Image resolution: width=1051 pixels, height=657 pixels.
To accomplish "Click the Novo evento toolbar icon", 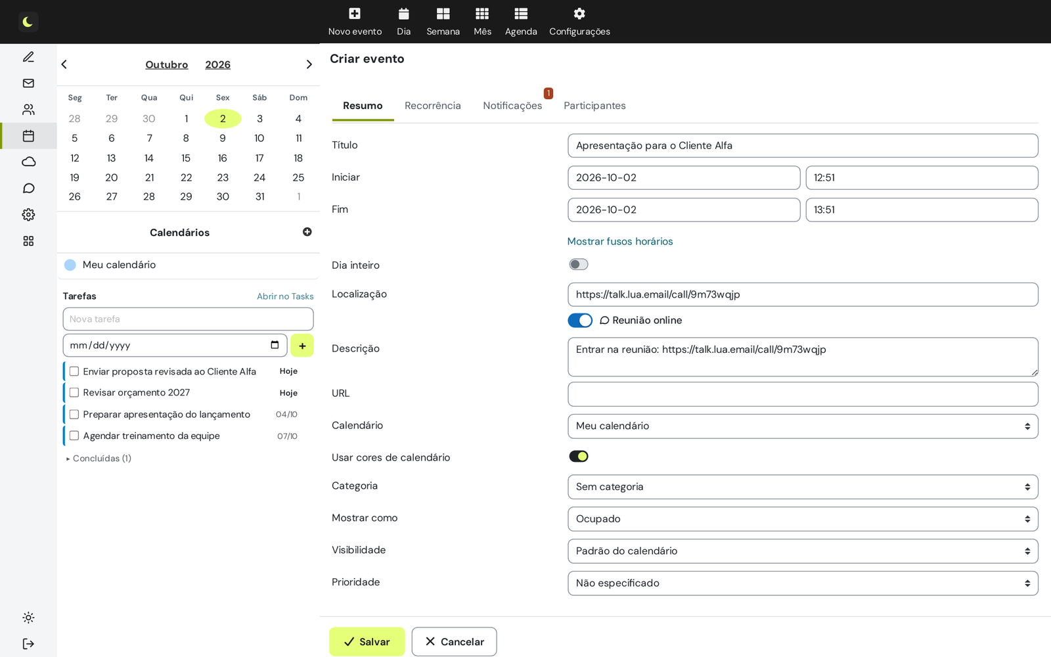I will click(355, 14).
